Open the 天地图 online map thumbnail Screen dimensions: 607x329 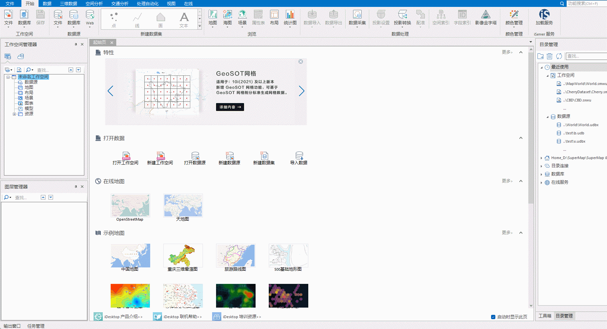tap(183, 206)
